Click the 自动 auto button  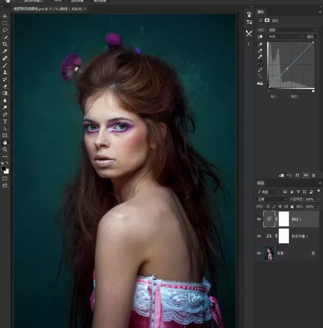(310, 37)
